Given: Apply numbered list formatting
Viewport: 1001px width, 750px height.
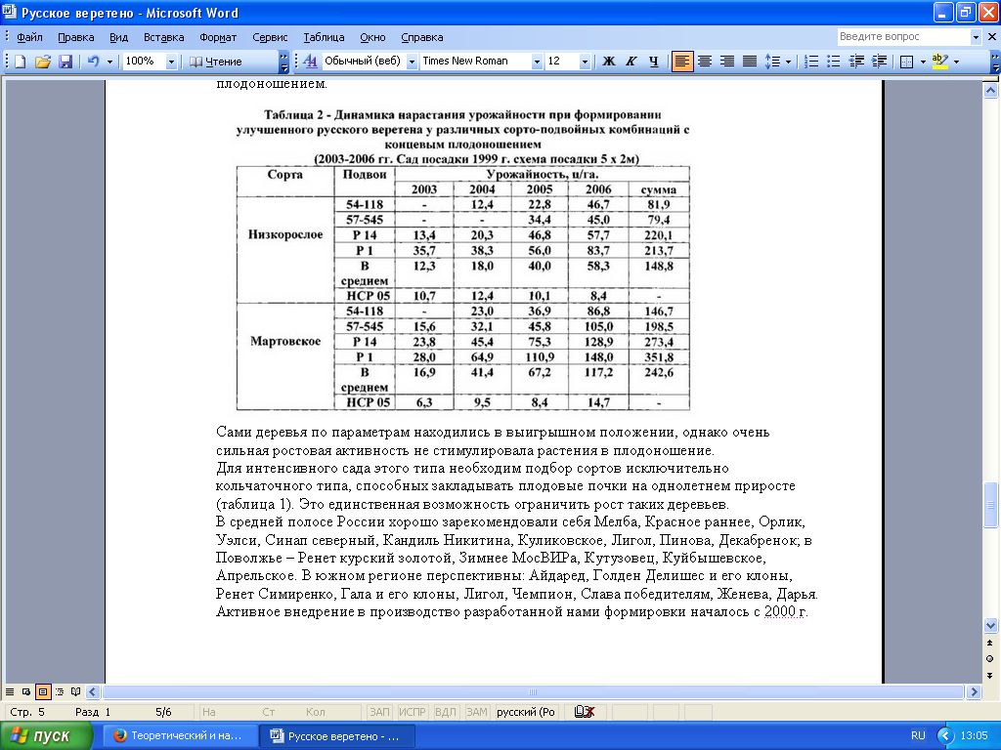Looking at the screenshot, I should click(810, 62).
